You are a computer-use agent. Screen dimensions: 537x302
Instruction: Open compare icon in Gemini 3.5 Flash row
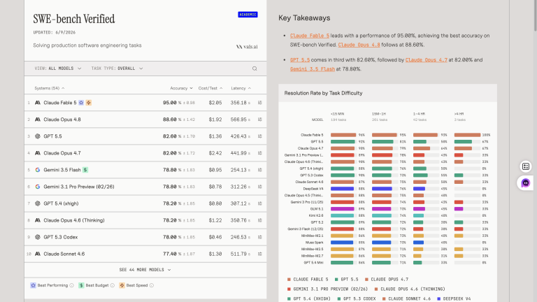click(x=260, y=170)
